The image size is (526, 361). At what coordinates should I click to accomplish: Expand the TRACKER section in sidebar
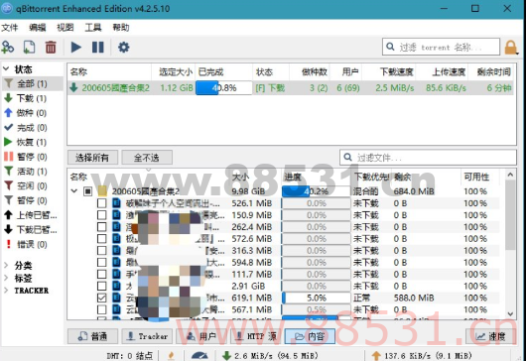coord(6,291)
